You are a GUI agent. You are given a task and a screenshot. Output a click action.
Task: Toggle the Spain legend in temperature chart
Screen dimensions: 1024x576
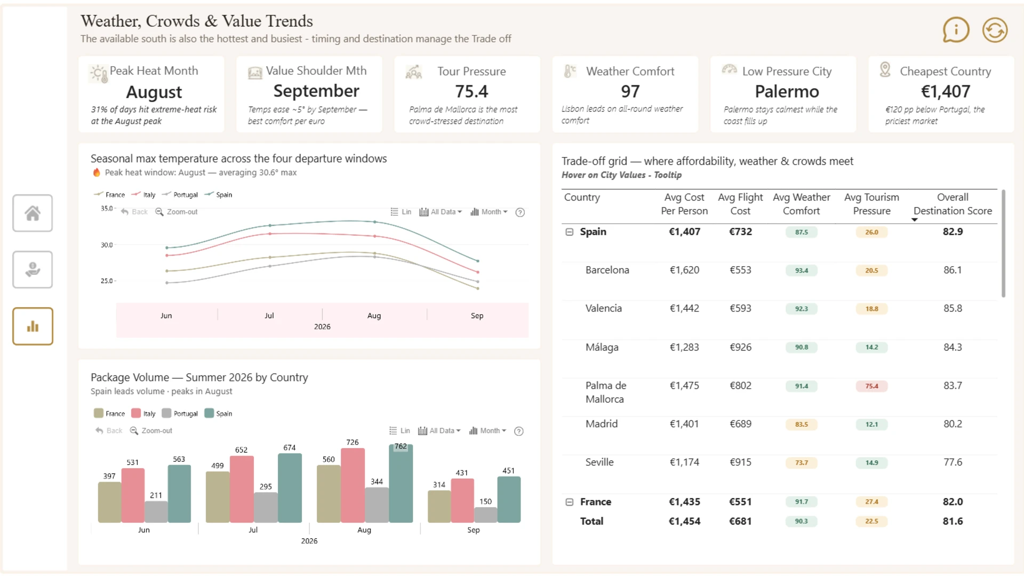(218, 195)
